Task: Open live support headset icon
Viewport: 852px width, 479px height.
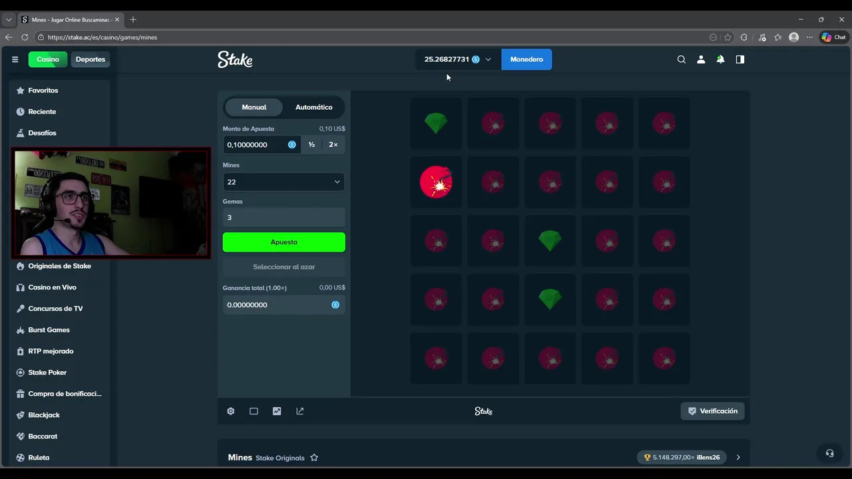Action: tap(829, 453)
